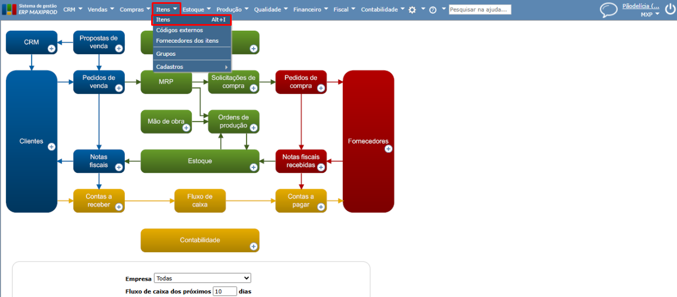
Task: Open the Clientes column box
Action: pos(32,141)
